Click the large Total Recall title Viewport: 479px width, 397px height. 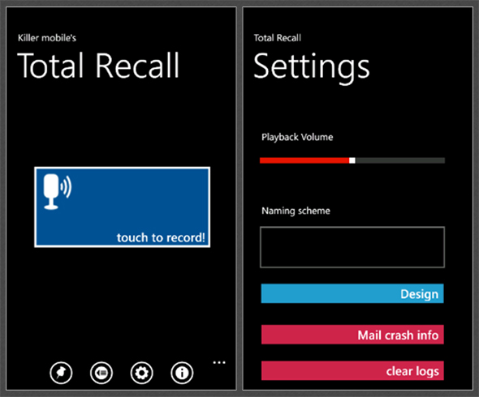[x=98, y=66]
